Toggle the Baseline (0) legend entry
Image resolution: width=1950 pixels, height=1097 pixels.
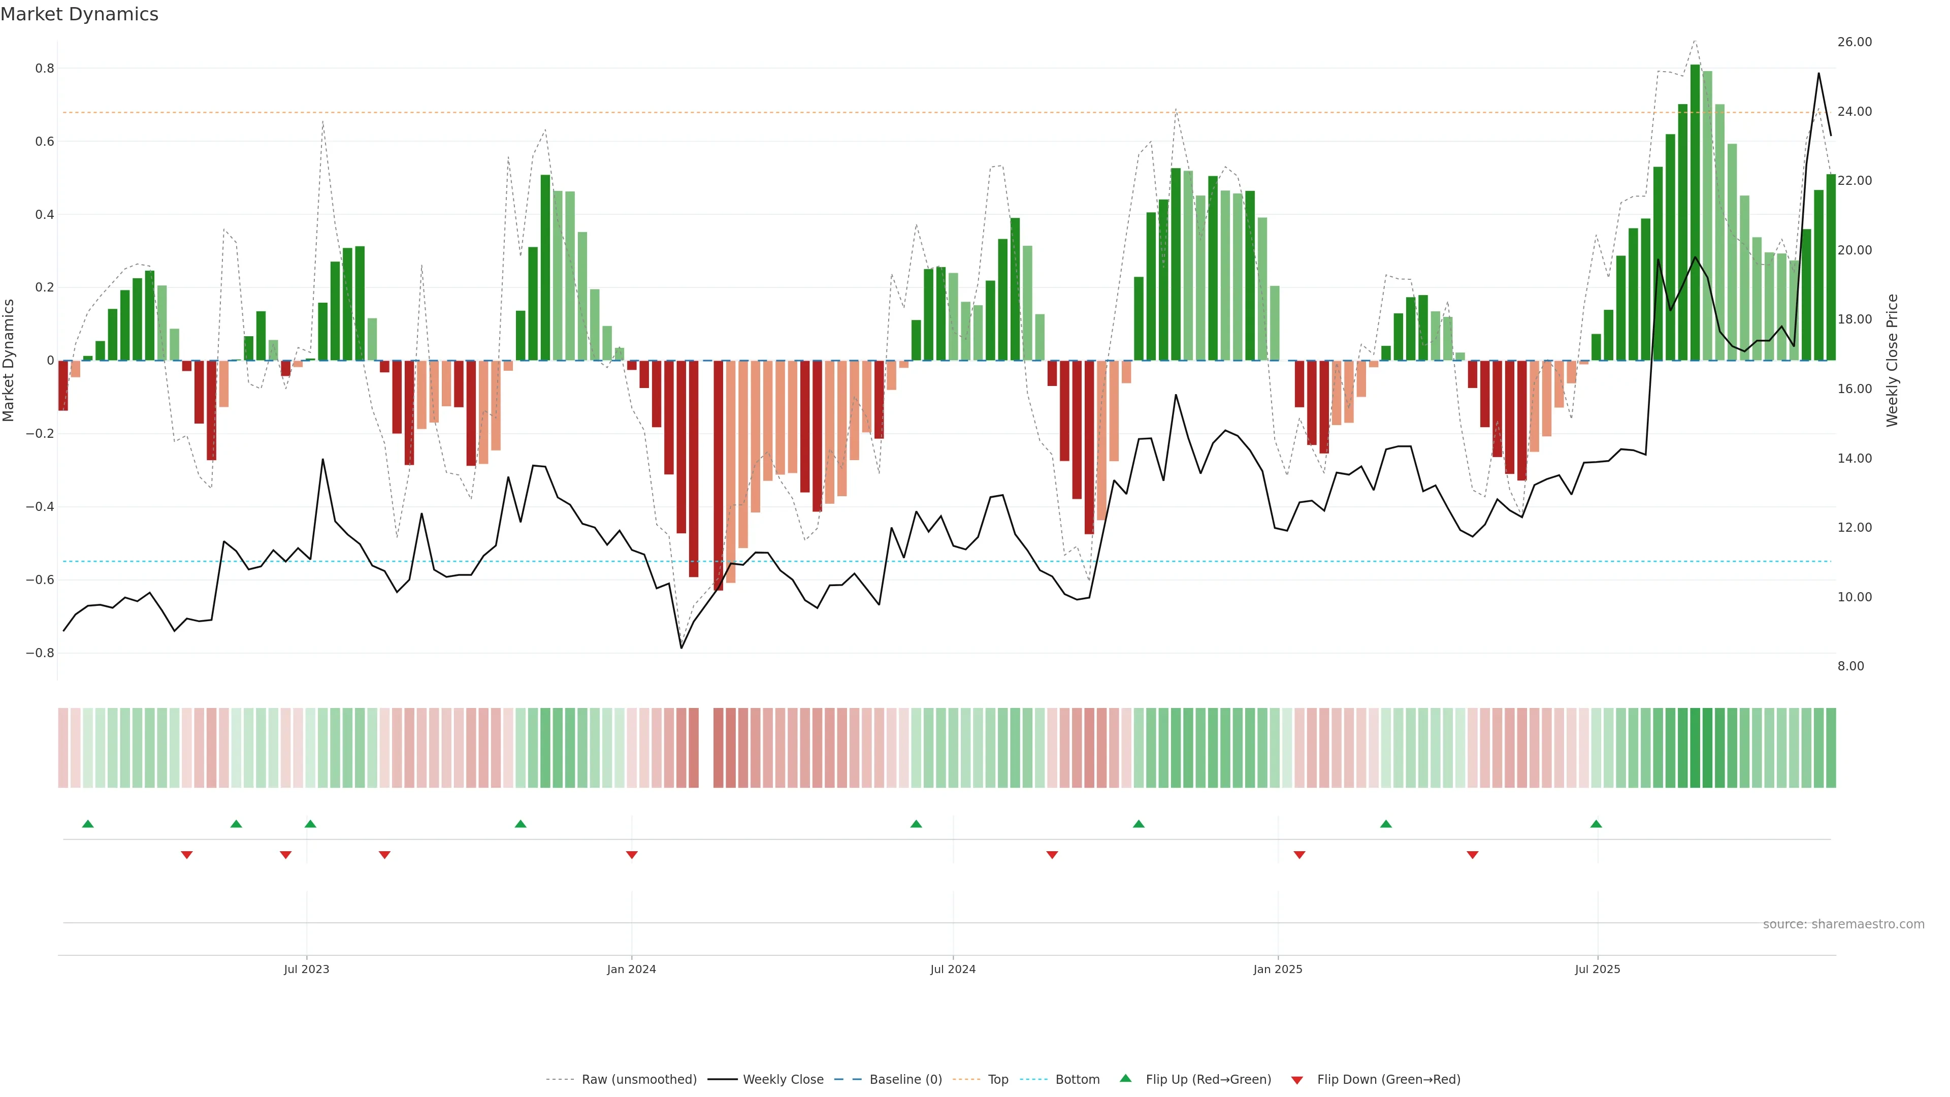905,1080
